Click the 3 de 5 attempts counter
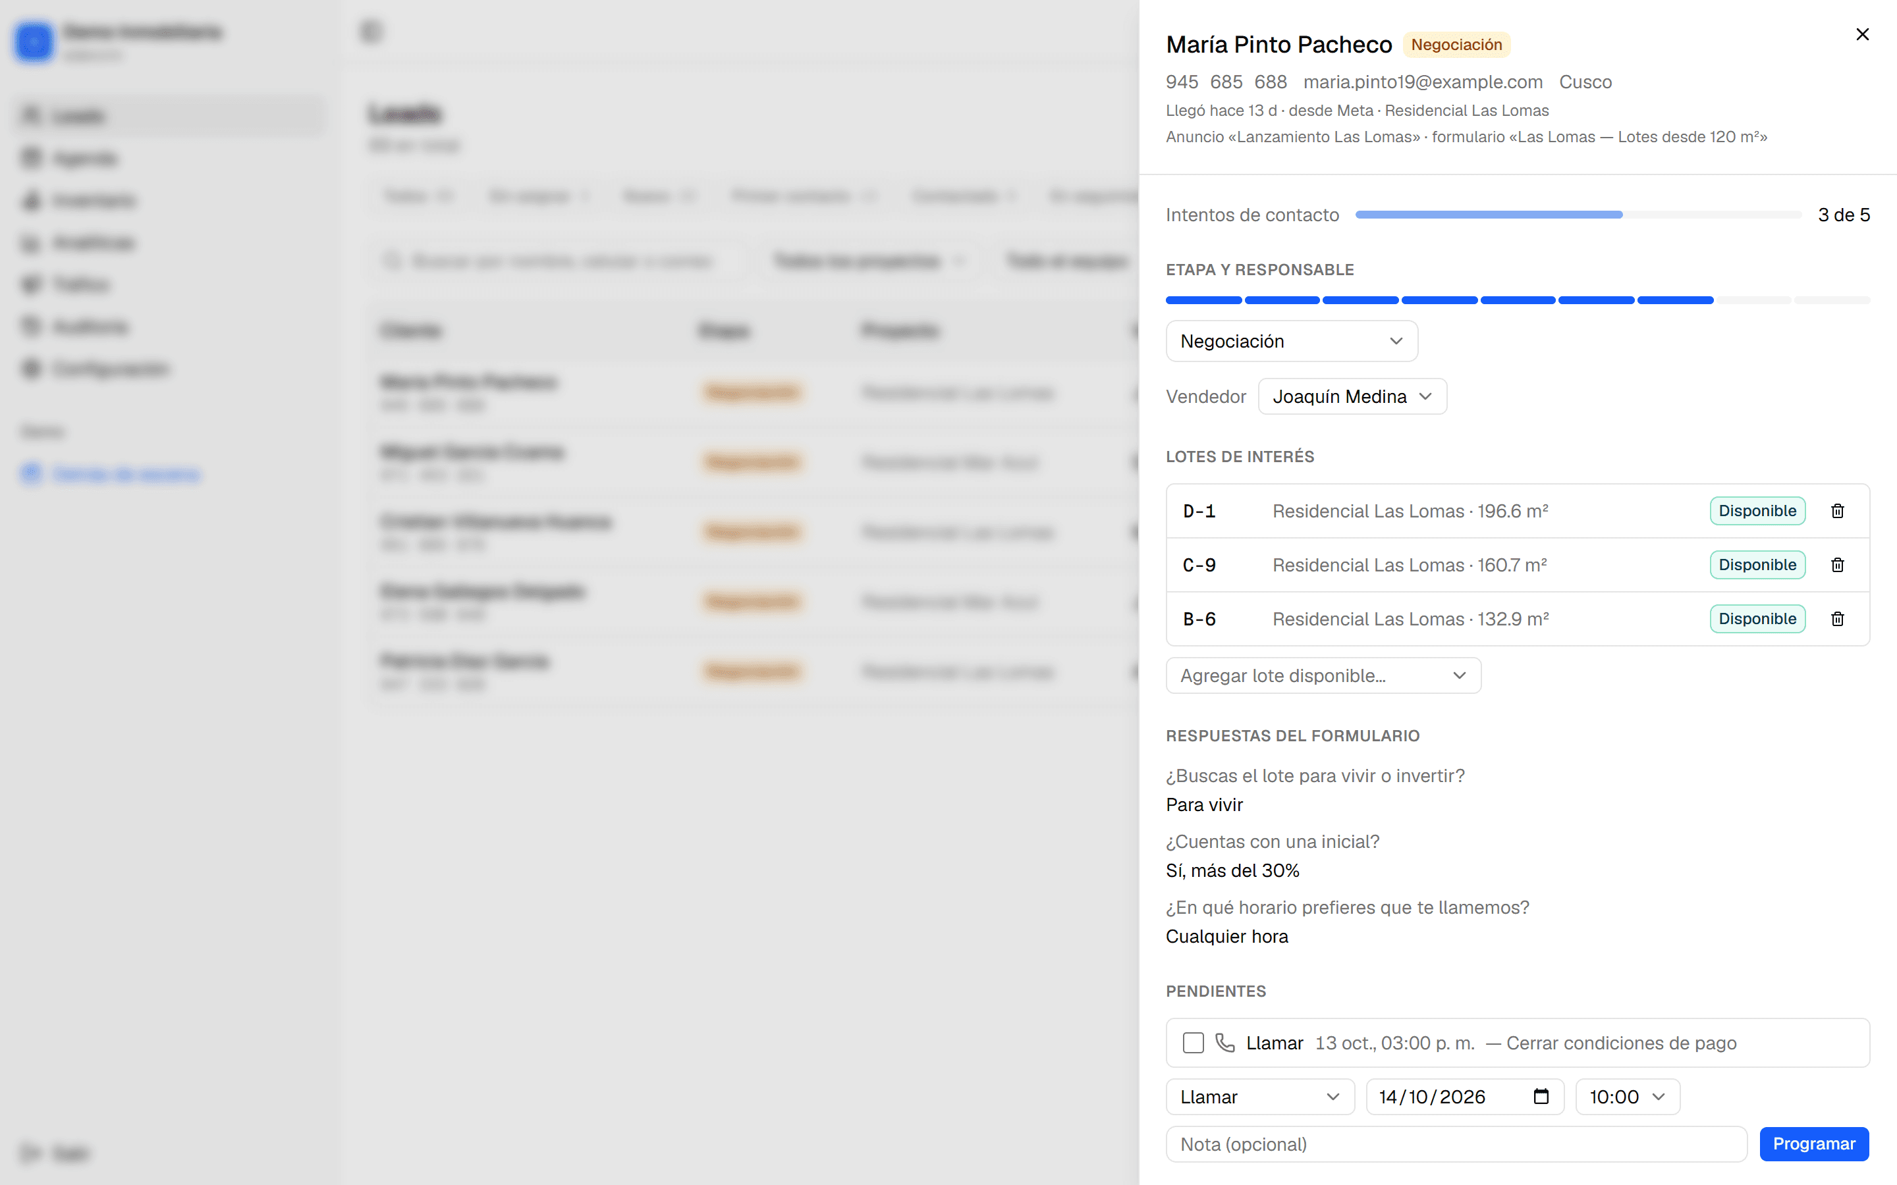Viewport: 1897px width, 1185px height. 1844,215
